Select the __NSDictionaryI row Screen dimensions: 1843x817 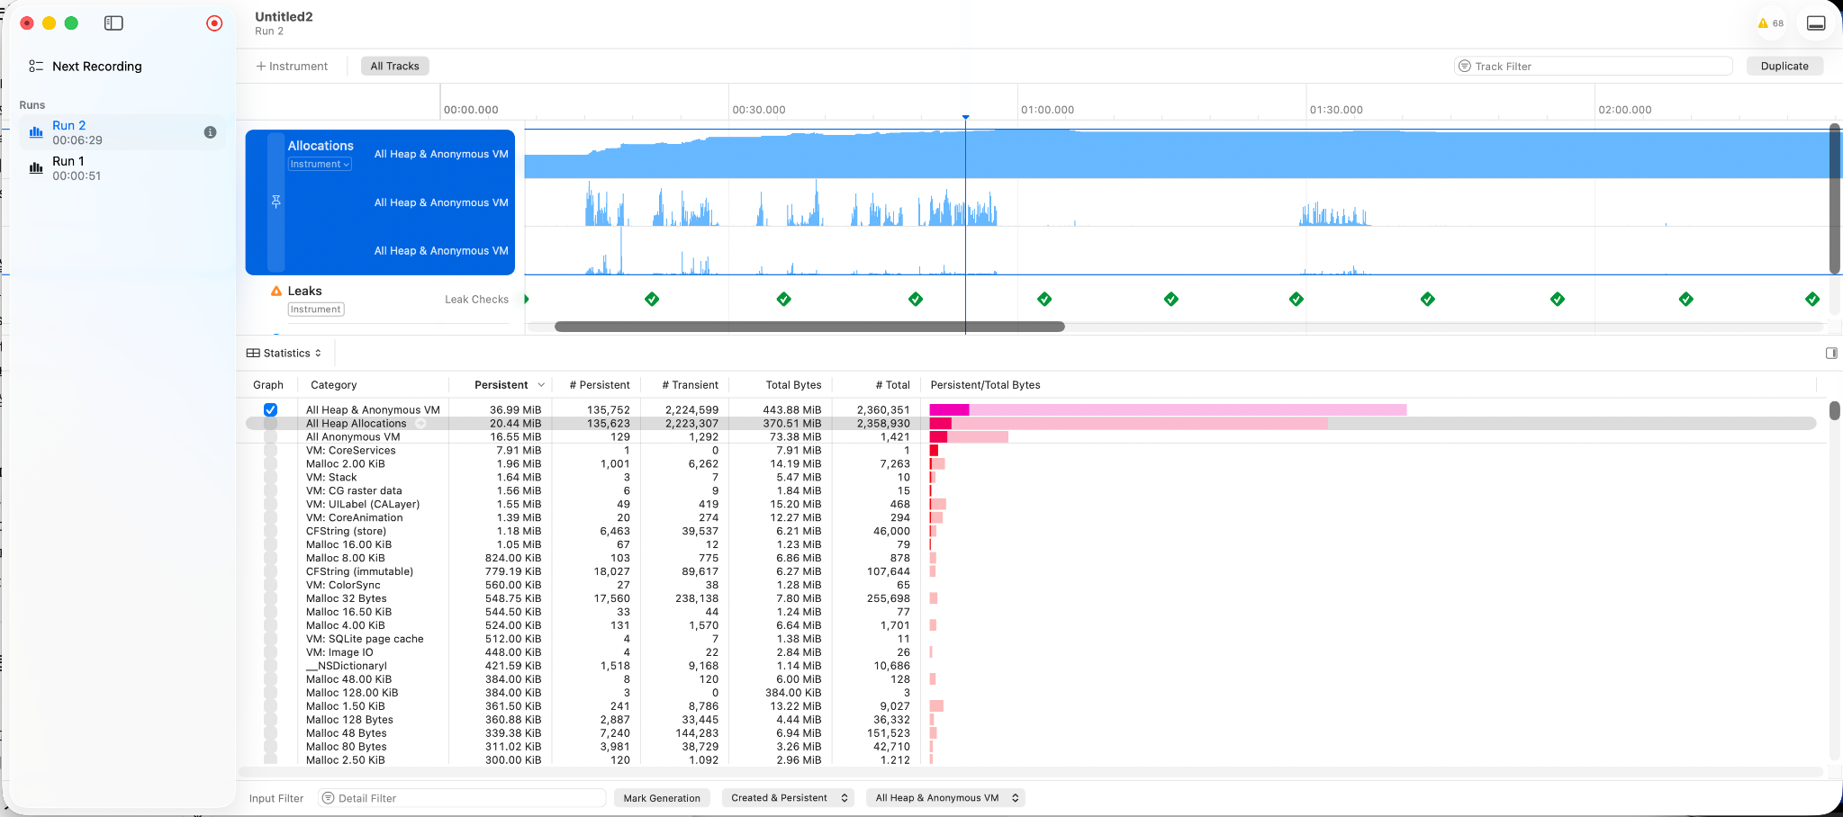tap(1031, 667)
